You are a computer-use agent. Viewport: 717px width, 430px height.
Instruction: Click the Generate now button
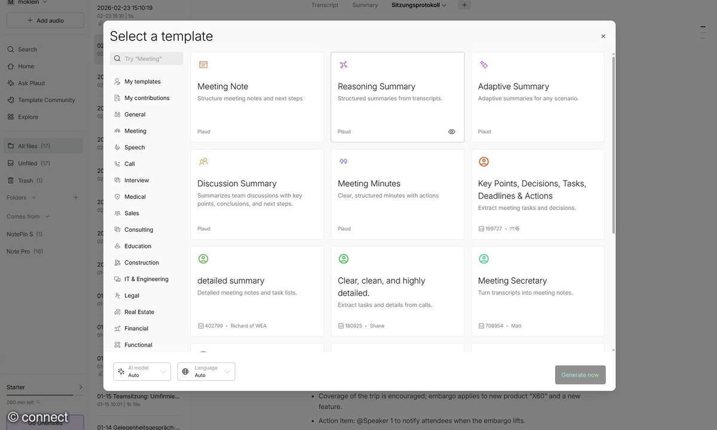pyautogui.click(x=580, y=375)
